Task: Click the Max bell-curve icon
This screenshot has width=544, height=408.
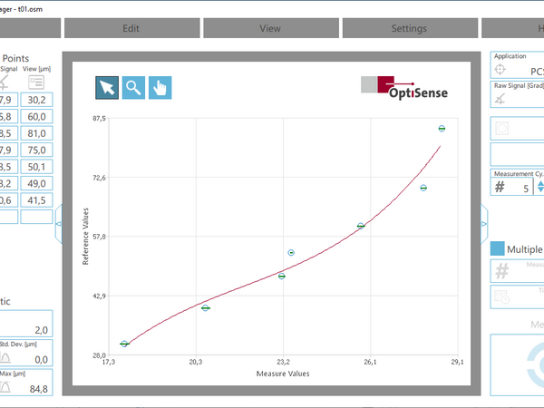Action: pyautogui.click(x=5, y=387)
